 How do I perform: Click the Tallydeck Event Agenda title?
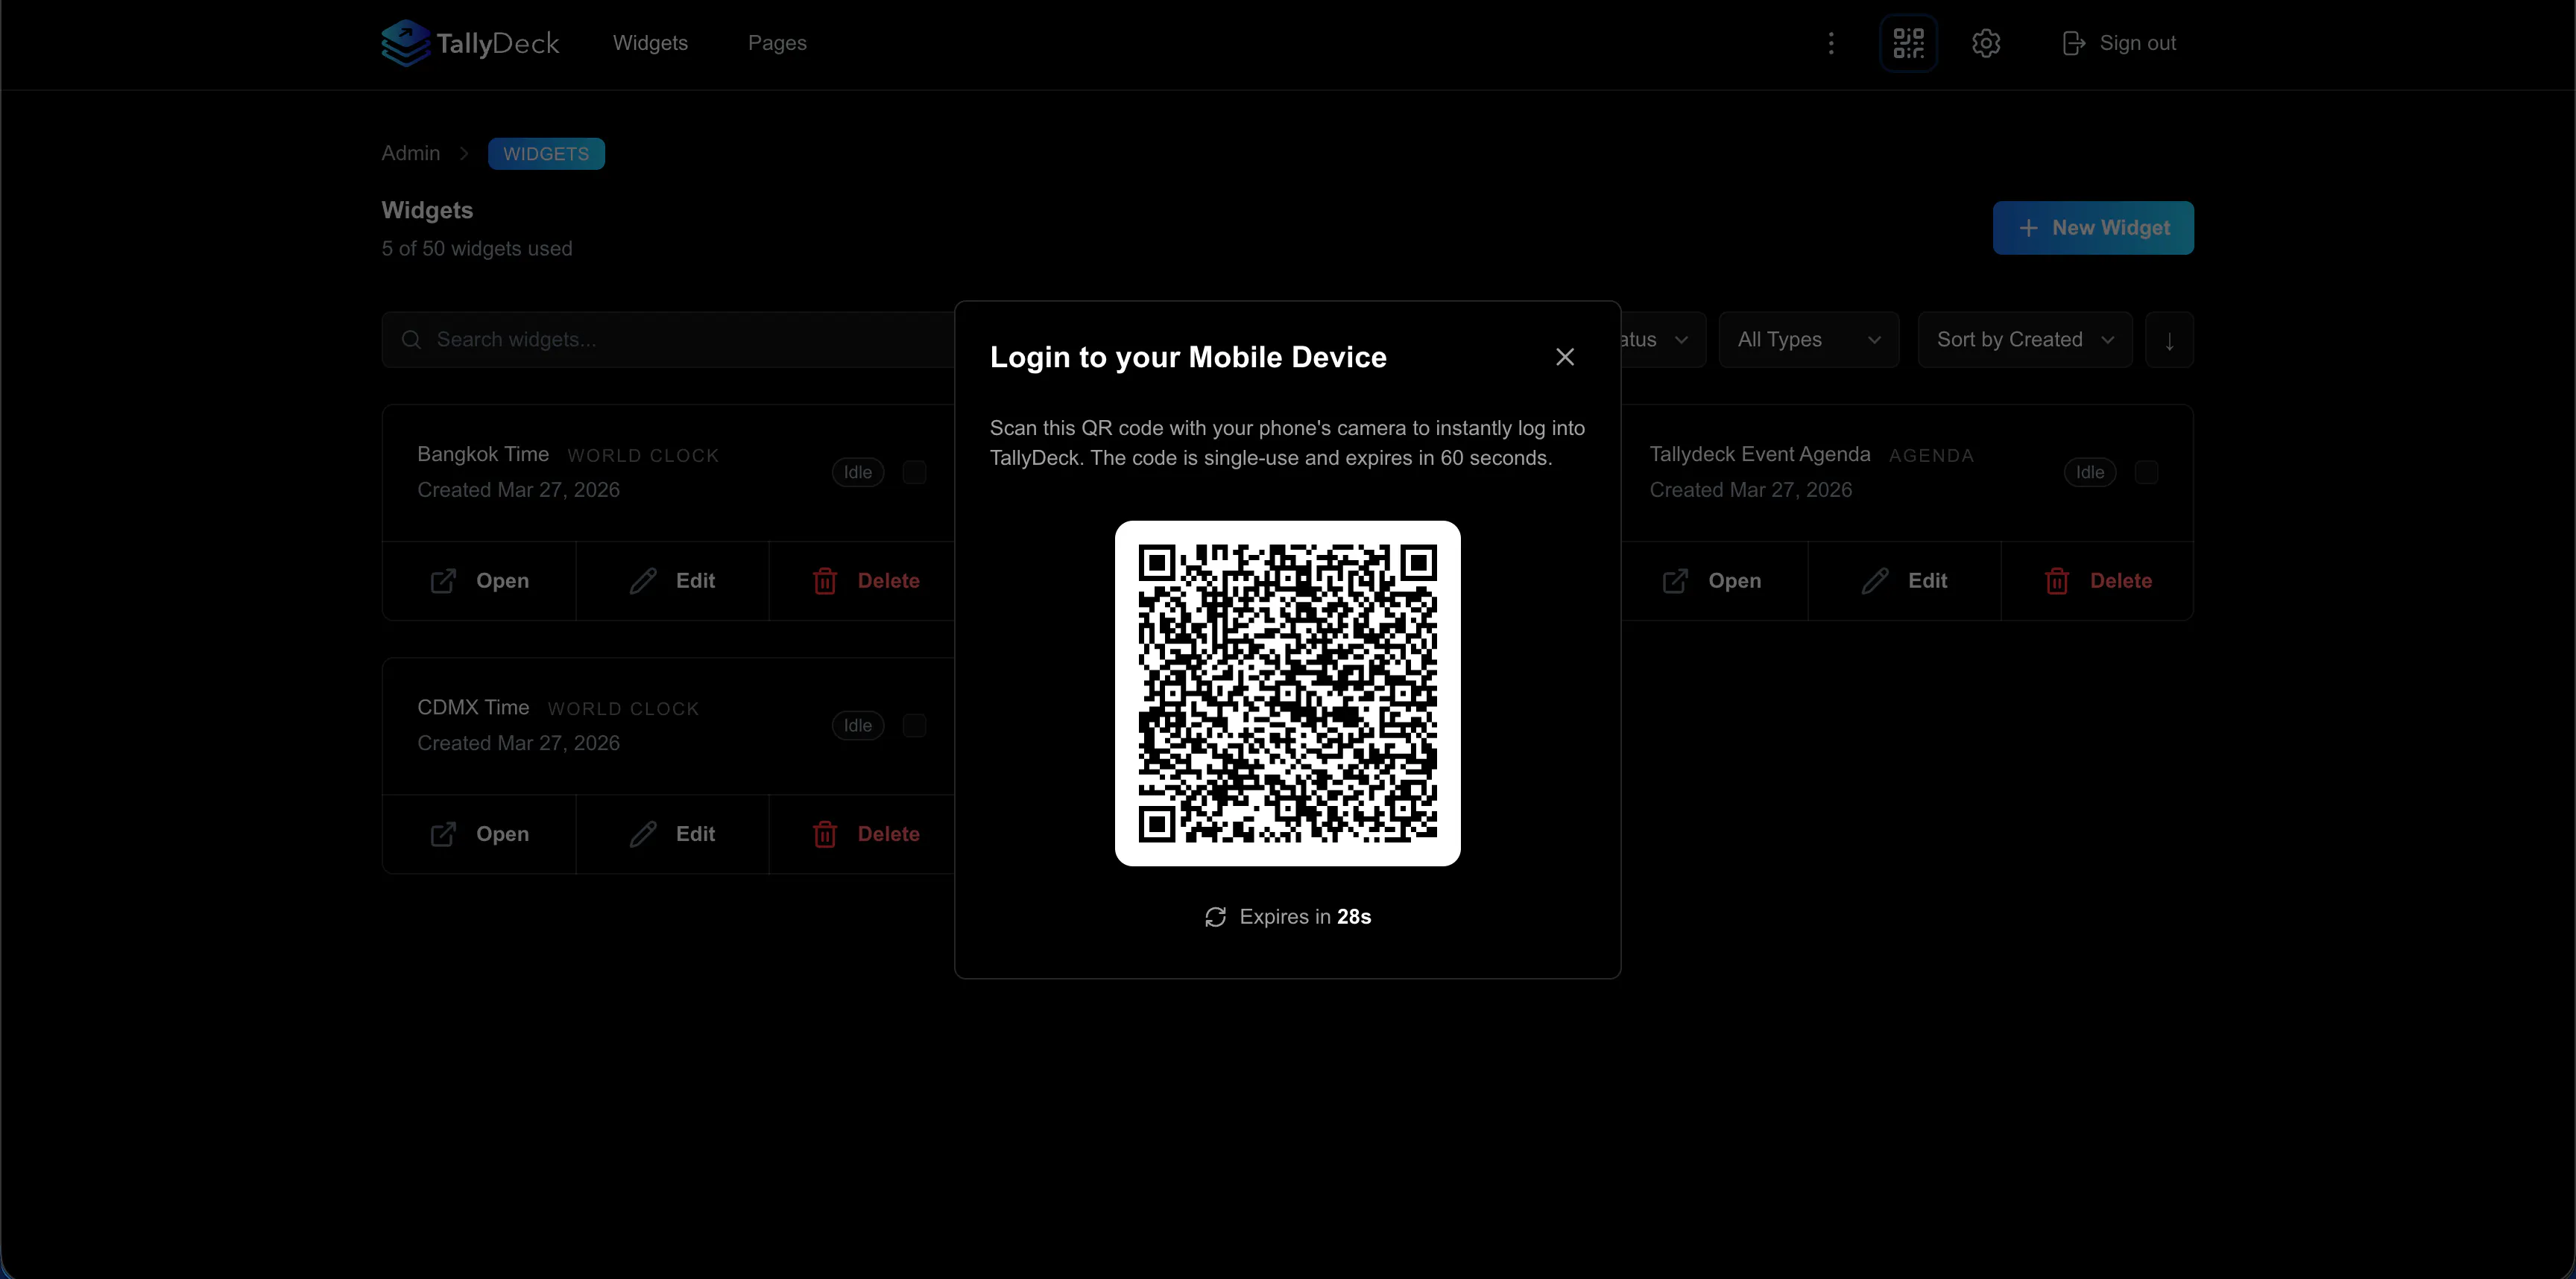point(1760,454)
